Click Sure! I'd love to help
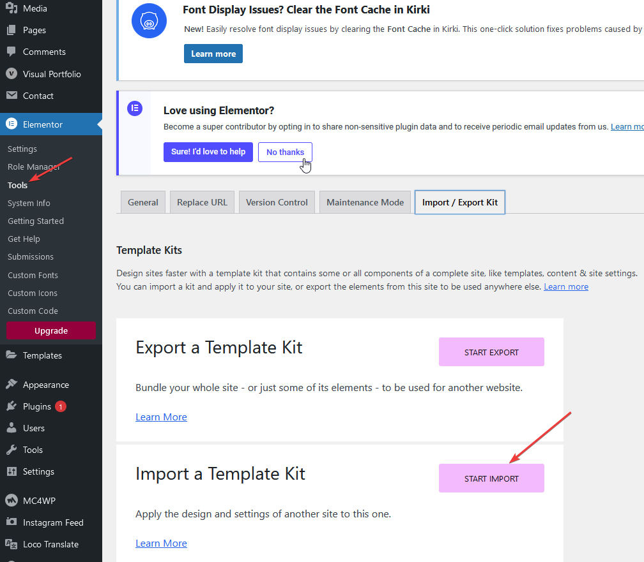This screenshot has width=644, height=562. [x=208, y=152]
